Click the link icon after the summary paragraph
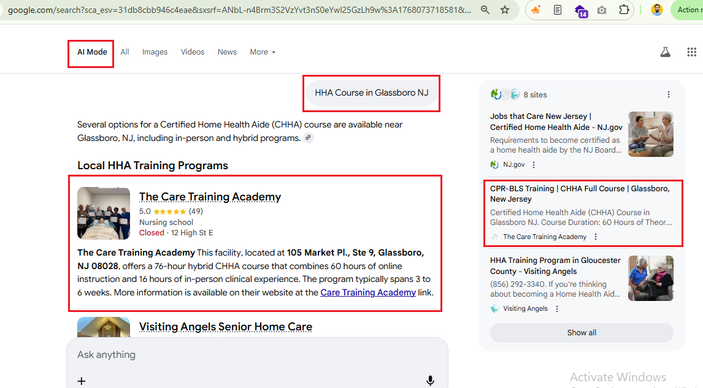Image resolution: width=703 pixels, height=388 pixels. point(309,138)
